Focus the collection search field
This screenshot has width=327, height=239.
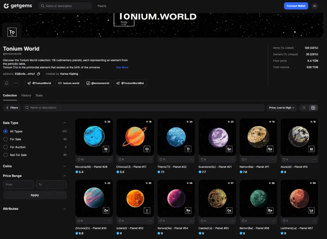coord(144,108)
